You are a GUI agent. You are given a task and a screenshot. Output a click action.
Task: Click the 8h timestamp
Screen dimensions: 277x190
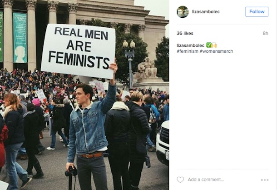(x=265, y=33)
